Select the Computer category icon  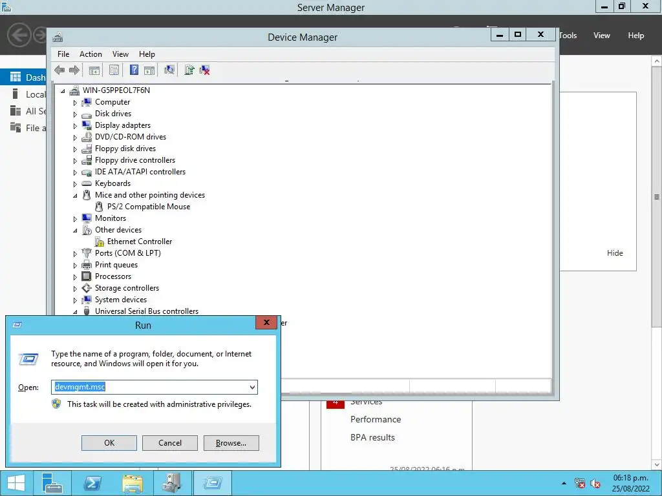(87, 102)
